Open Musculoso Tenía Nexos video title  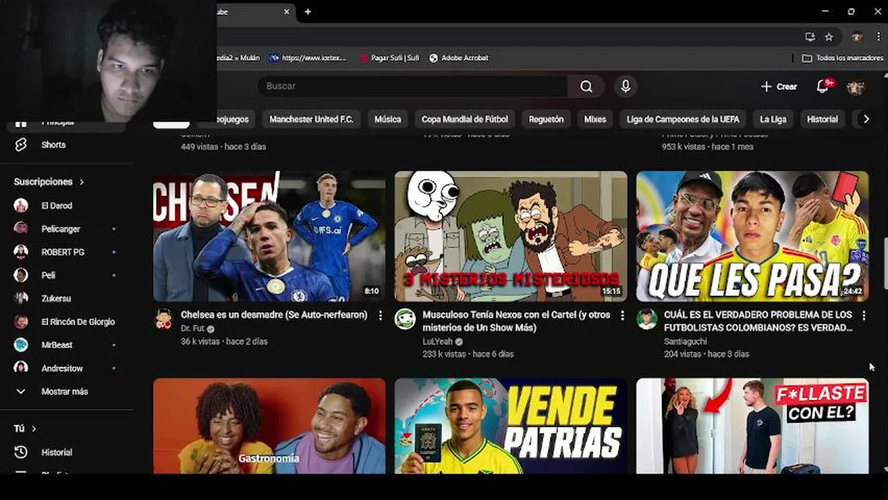pyautogui.click(x=516, y=322)
